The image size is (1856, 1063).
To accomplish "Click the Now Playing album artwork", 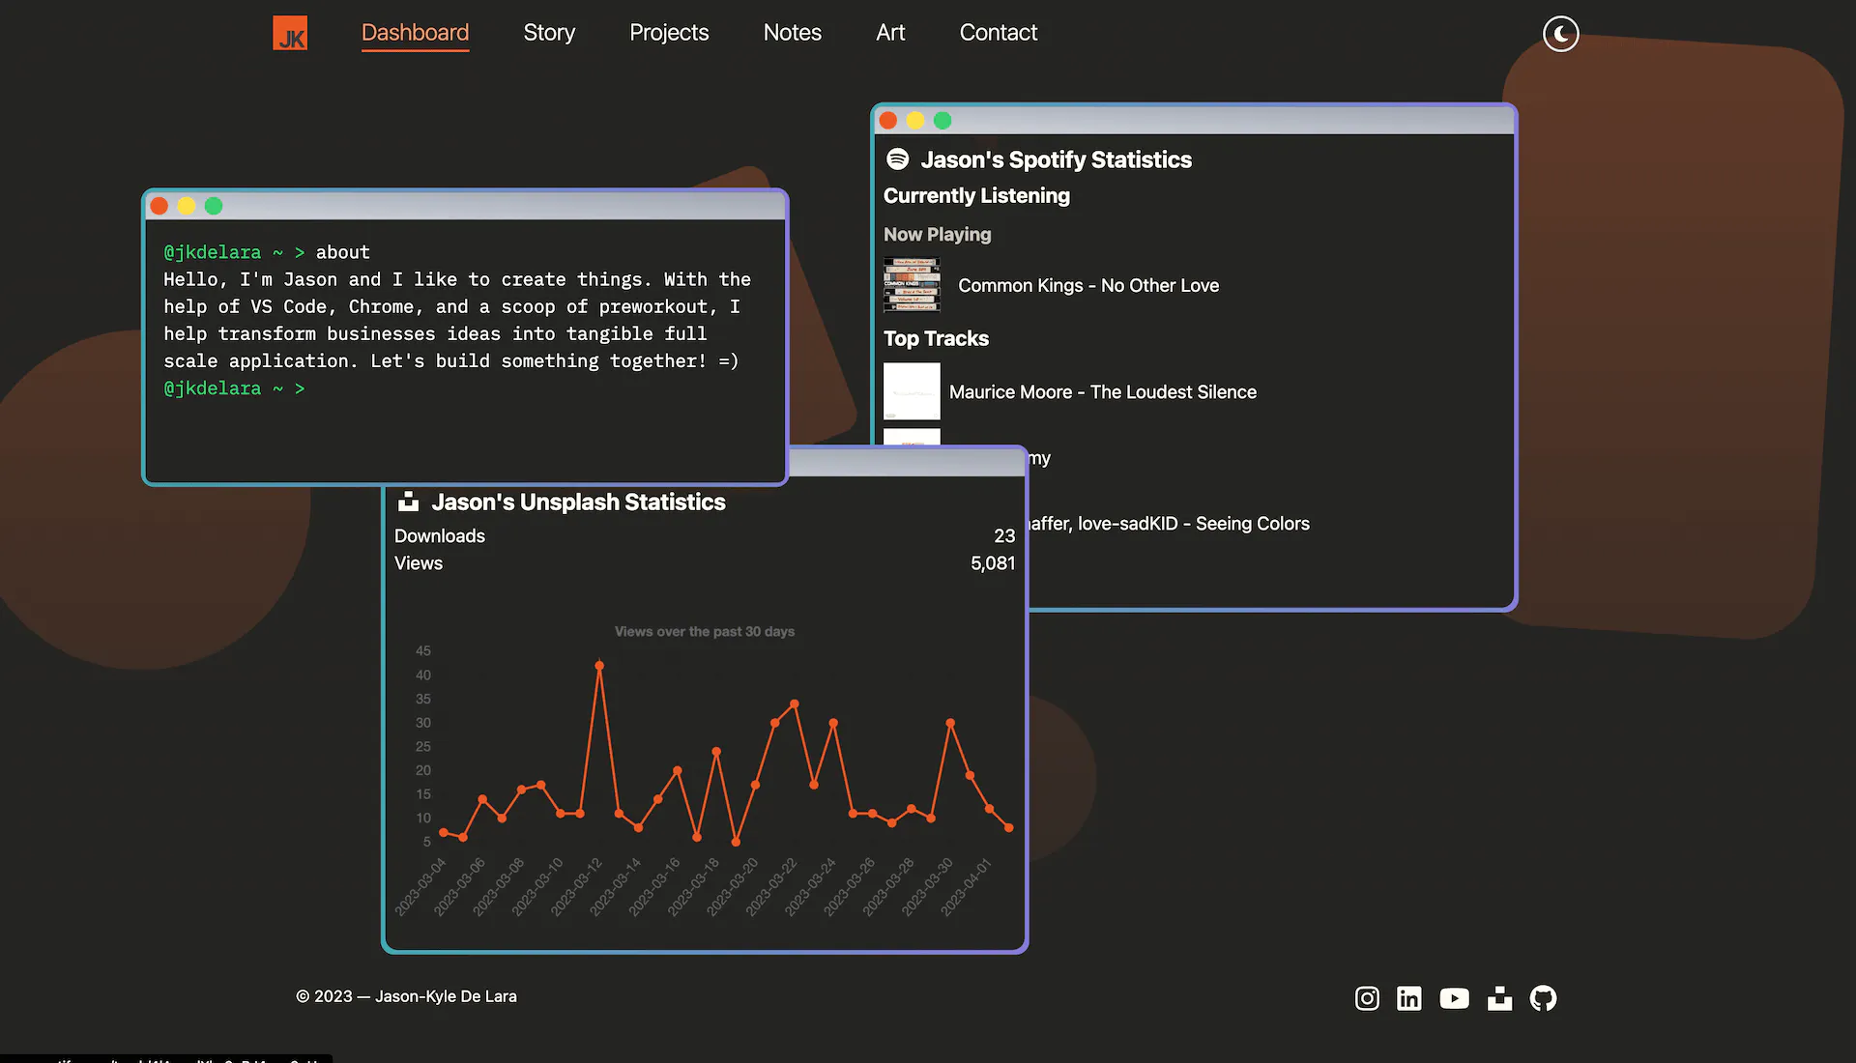I will coord(911,285).
